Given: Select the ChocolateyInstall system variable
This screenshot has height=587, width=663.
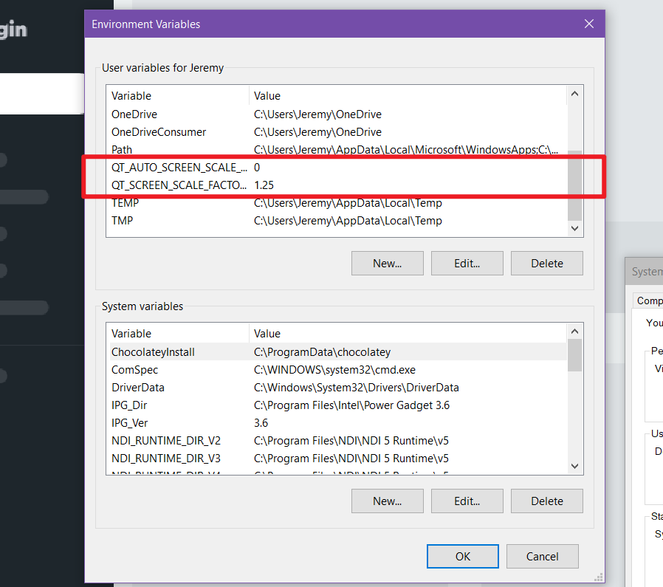Looking at the screenshot, I should tap(338, 352).
